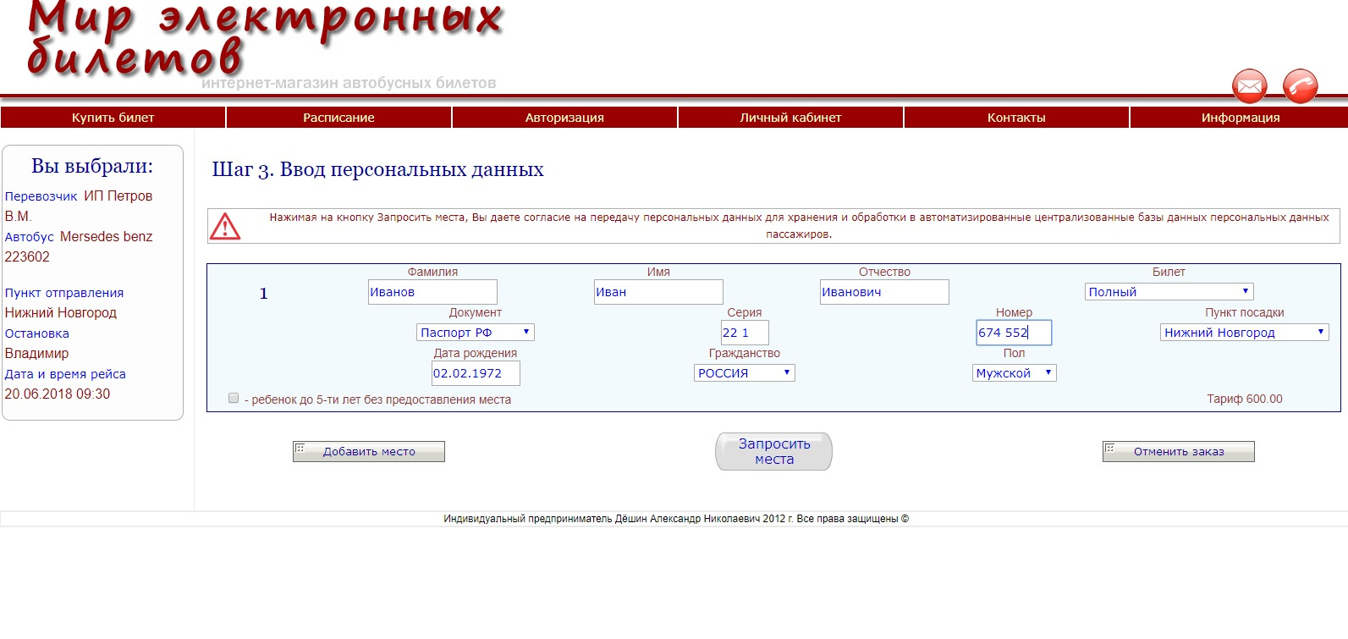Screen dimensions: 1348x639
Task: Click the Отчество field "Иванович"
Action: (884, 292)
